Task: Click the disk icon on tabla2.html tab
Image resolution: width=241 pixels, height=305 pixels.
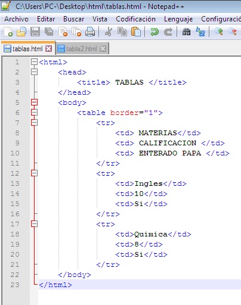Action: pyautogui.click(x=61, y=49)
